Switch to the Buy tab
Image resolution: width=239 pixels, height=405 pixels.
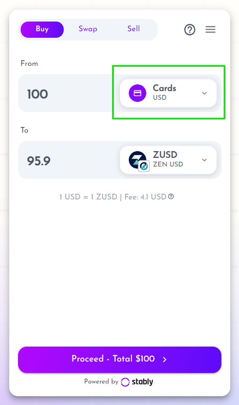click(42, 29)
